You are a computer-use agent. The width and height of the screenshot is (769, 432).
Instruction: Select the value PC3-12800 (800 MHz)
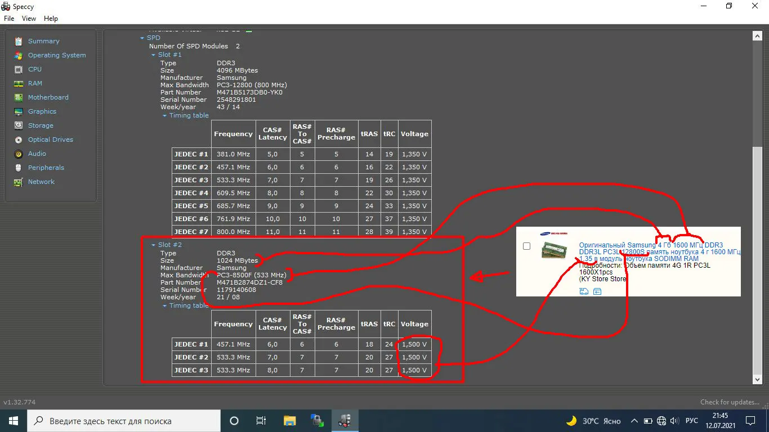252,85
